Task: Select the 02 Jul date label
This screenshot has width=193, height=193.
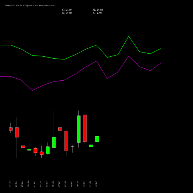Action: (x=41, y=184)
